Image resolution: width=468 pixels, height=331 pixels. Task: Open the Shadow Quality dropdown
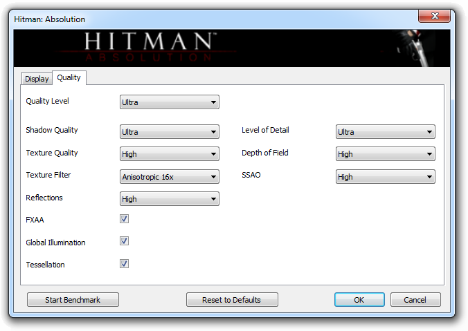coord(169,132)
